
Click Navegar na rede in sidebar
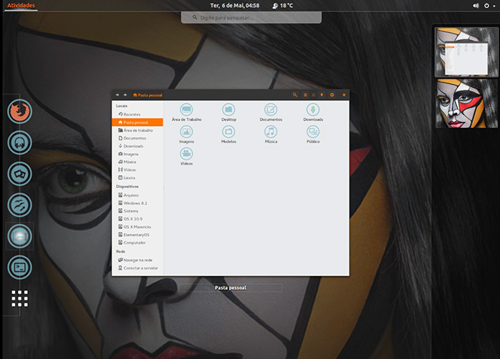(137, 260)
